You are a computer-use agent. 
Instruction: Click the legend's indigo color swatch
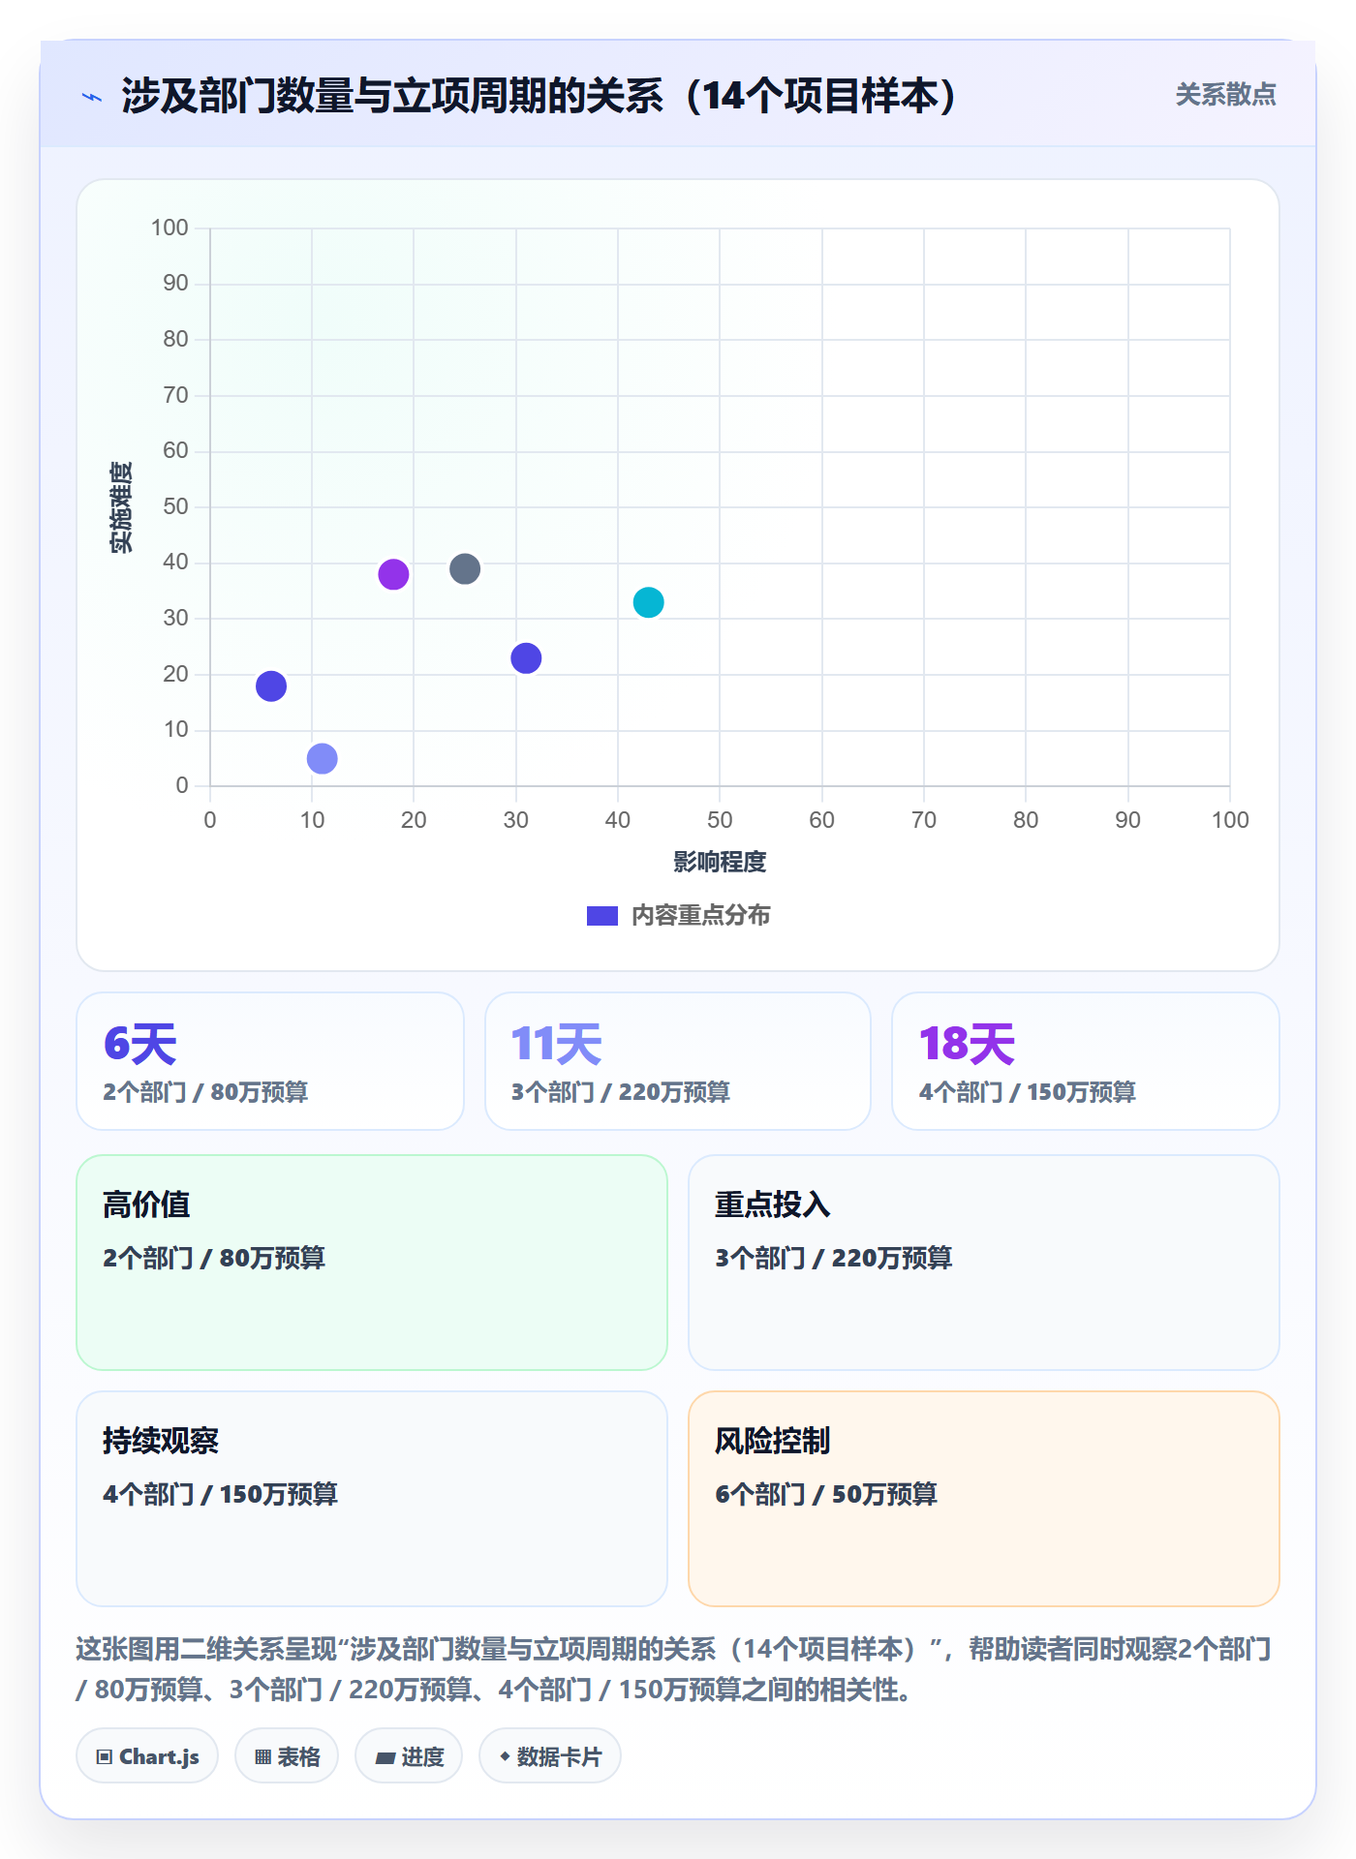(x=602, y=916)
